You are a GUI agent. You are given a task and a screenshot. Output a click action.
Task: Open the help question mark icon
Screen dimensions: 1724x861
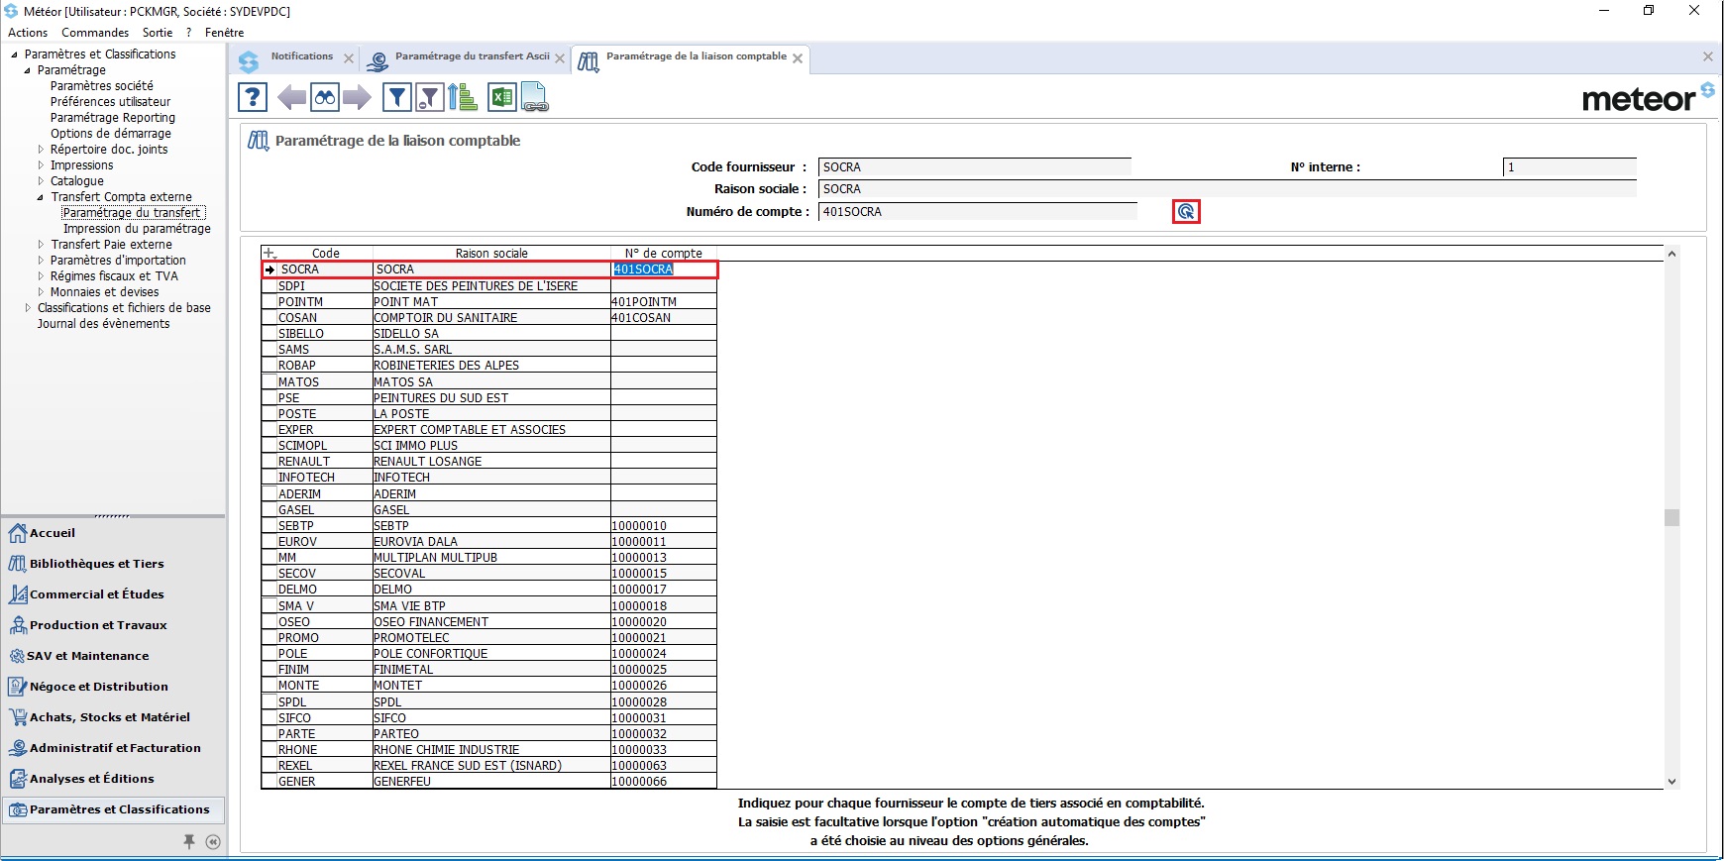[x=253, y=97]
